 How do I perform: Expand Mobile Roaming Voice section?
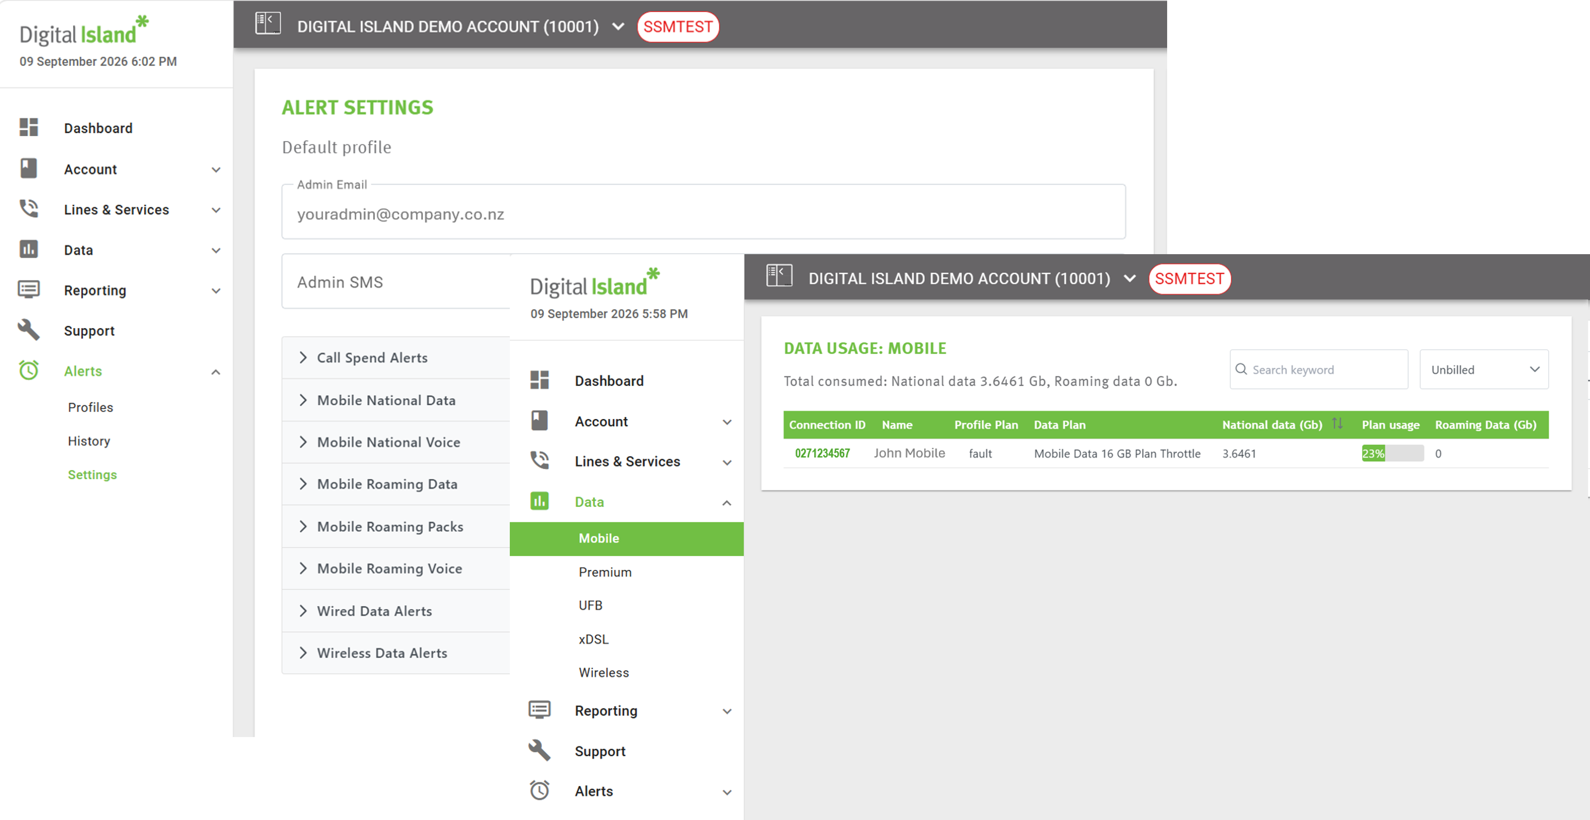click(396, 568)
